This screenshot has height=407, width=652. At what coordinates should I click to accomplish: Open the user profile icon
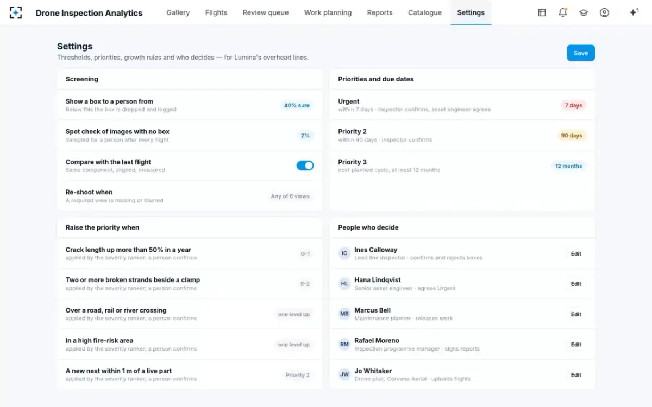pos(604,12)
